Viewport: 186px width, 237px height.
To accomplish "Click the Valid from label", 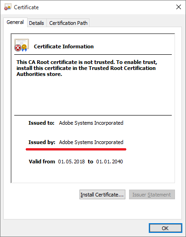I will (x=42, y=162).
